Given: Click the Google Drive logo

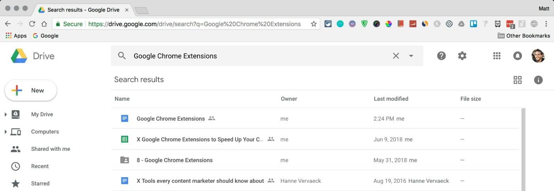Looking at the screenshot, I should [19, 56].
